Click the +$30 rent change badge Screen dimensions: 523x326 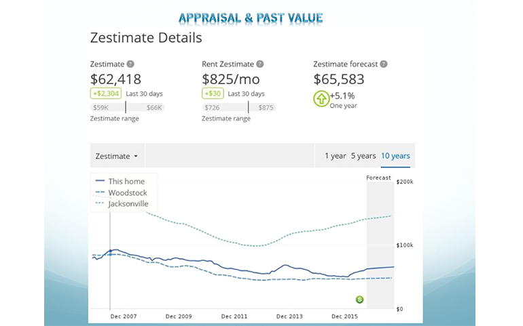coord(212,94)
